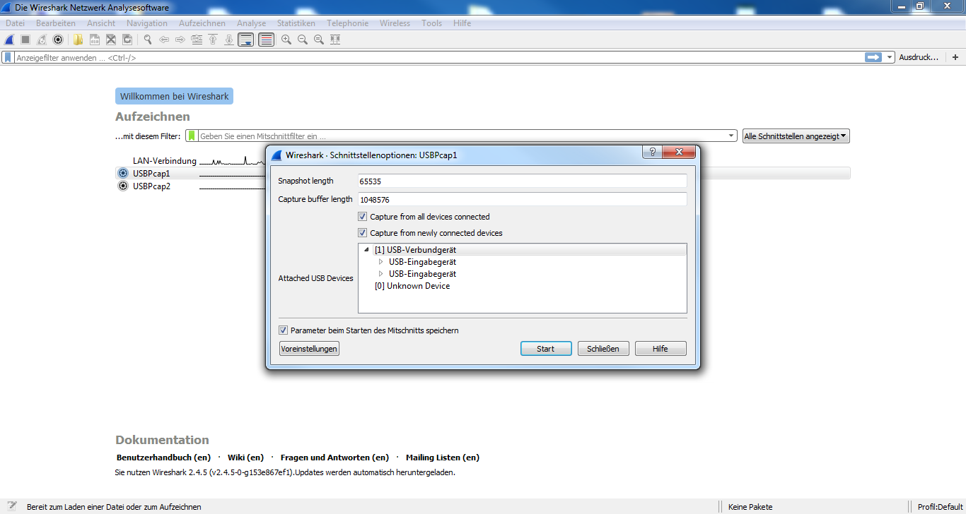Open the Wiki (en) link

(x=245, y=458)
